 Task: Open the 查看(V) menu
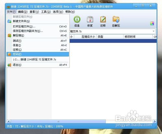(34, 12)
